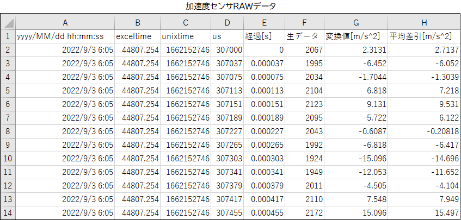Click cell 'yyyy/MM/dd hh:mm:ss'

(65, 36)
